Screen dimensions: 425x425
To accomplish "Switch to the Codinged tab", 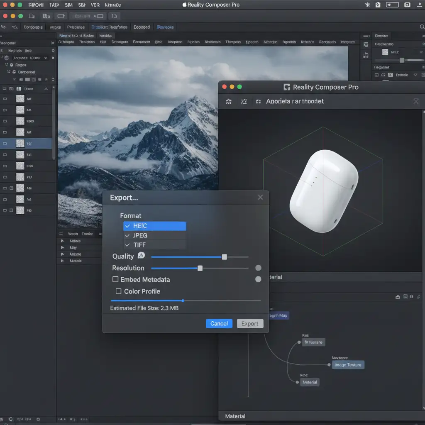I will (x=142, y=27).
